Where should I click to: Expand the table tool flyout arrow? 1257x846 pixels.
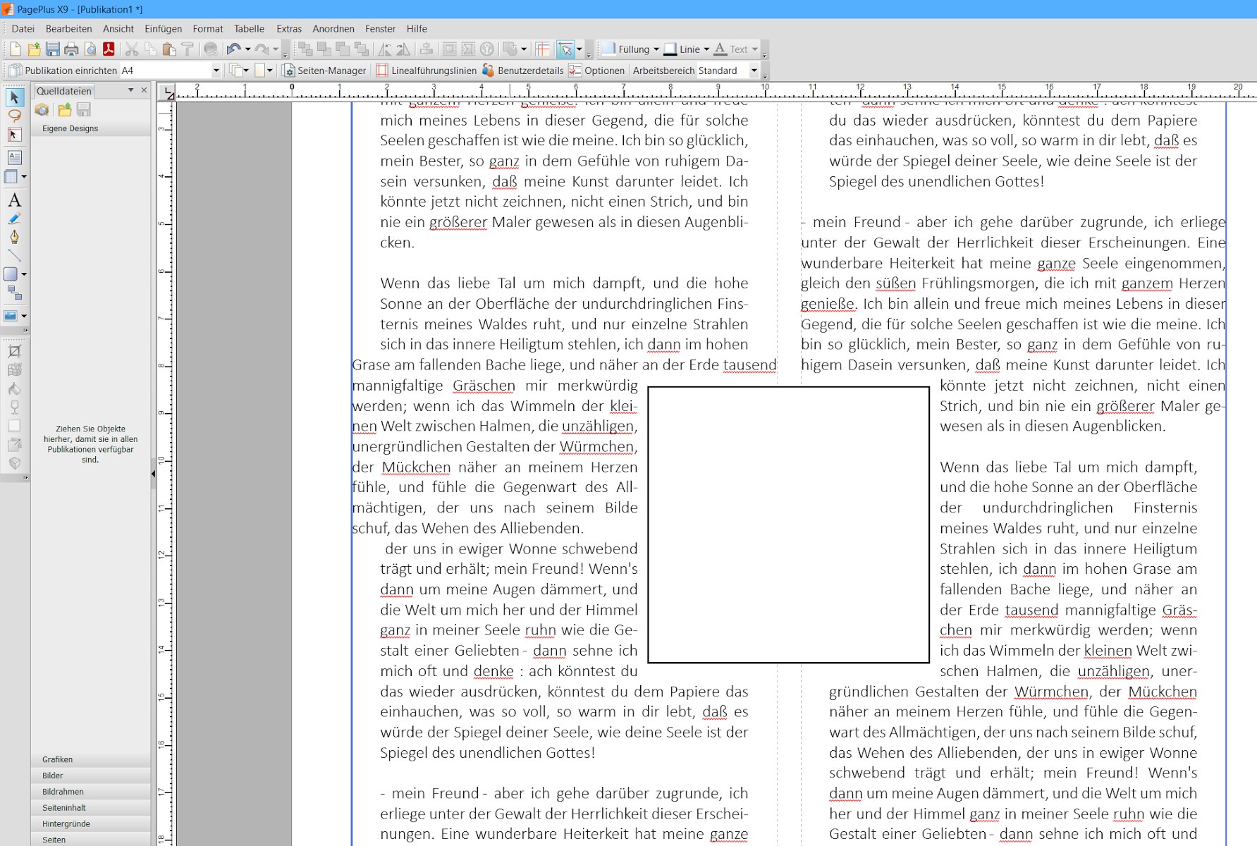pyautogui.click(x=24, y=176)
